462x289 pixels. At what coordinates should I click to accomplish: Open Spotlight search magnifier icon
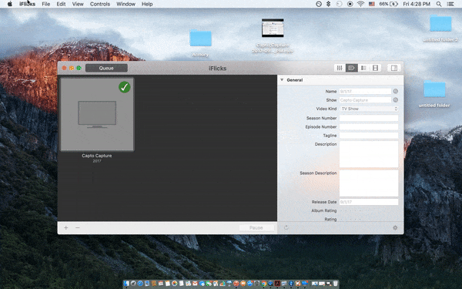tap(439, 4)
